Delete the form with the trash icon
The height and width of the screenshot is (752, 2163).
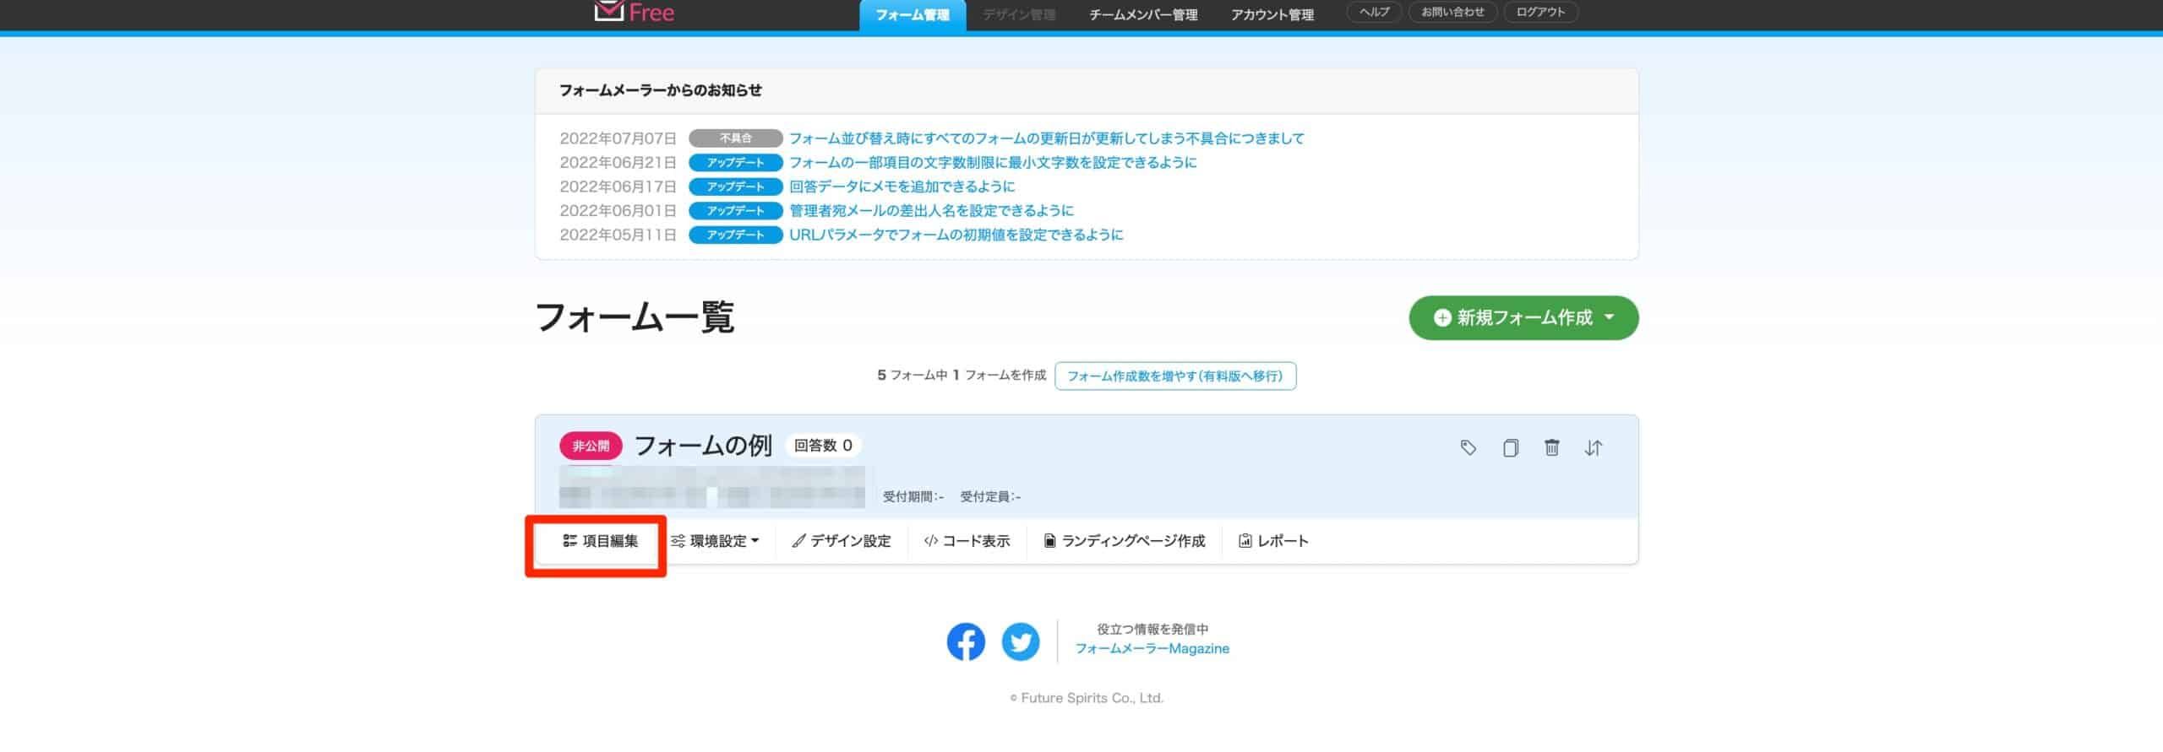(1551, 447)
